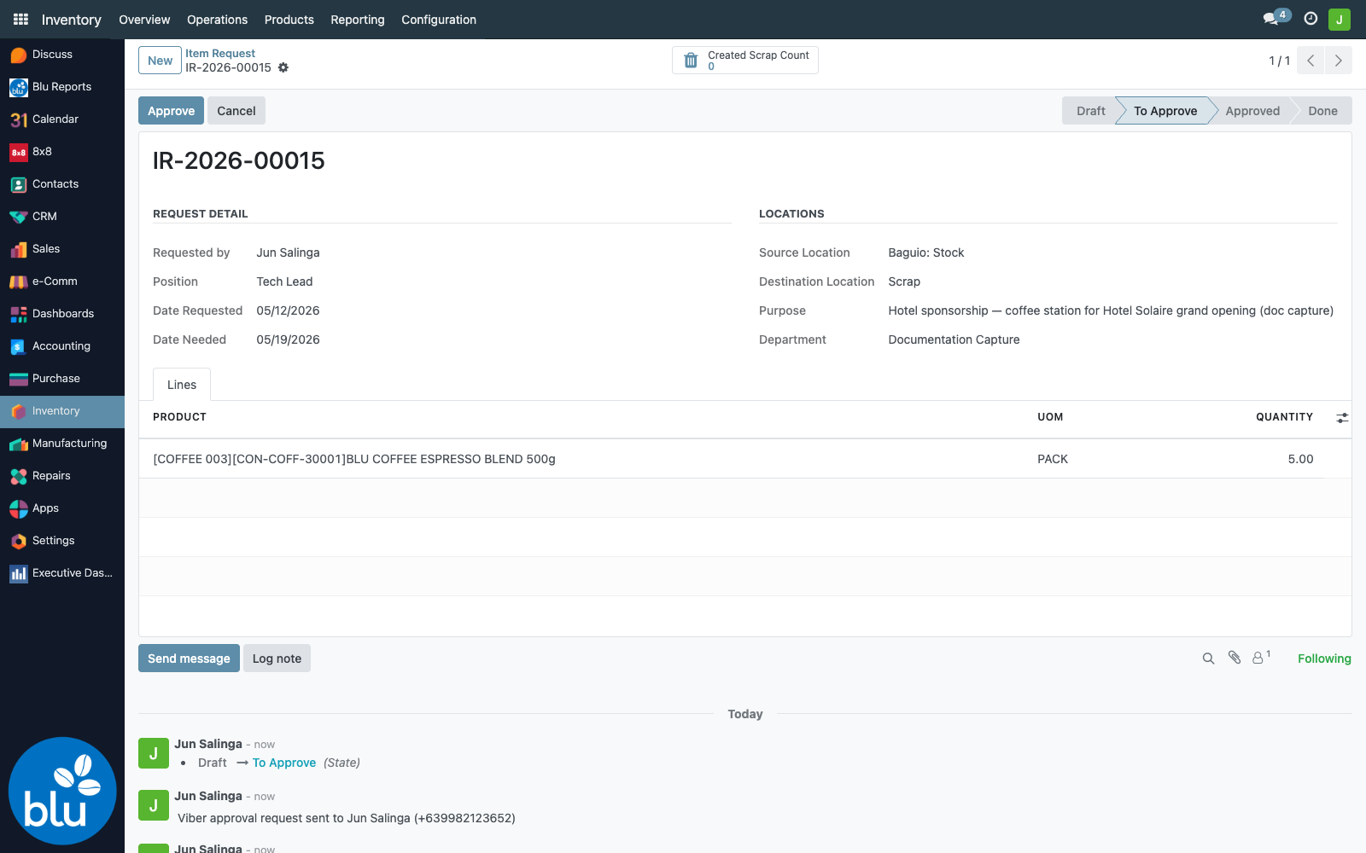Open the Products menu
This screenshot has width=1366, height=853.
[289, 20]
